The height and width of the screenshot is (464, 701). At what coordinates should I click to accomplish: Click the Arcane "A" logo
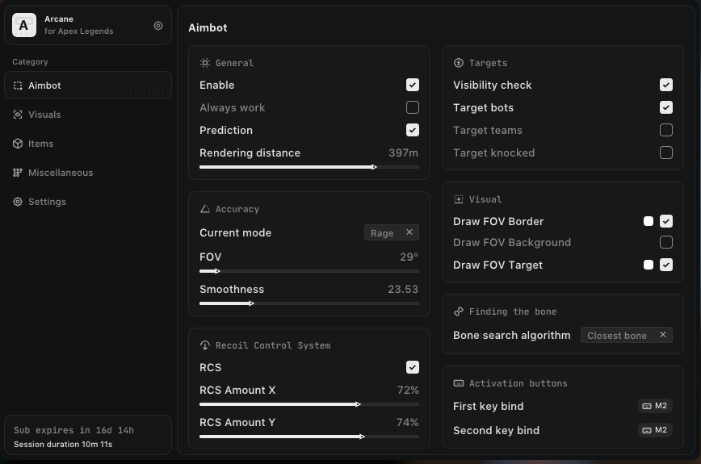click(23, 26)
